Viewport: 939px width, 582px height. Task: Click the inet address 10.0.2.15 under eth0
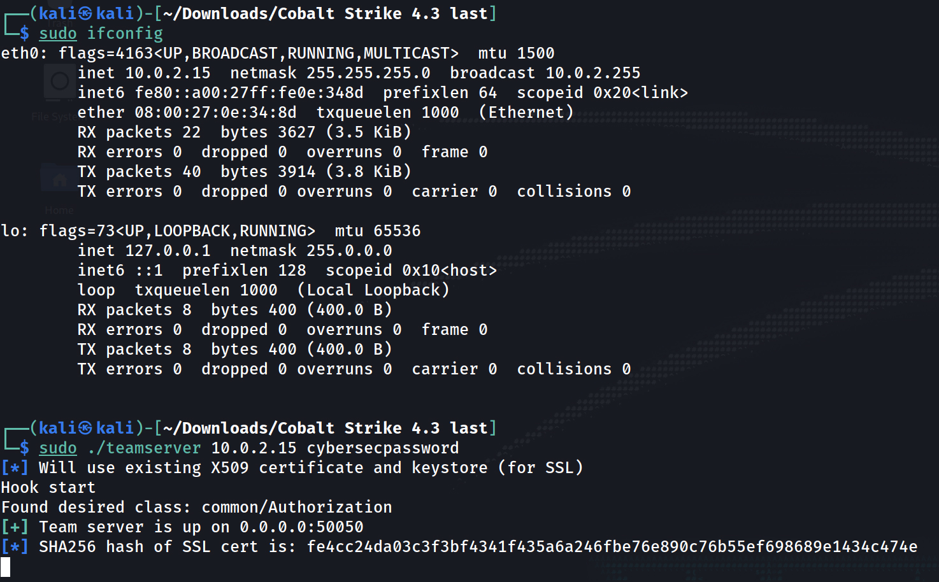pyautogui.click(x=168, y=73)
